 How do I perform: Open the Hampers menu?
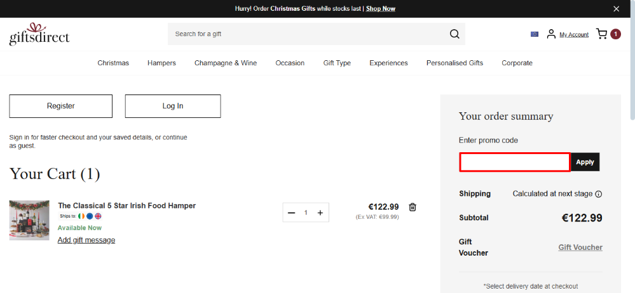(161, 63)
